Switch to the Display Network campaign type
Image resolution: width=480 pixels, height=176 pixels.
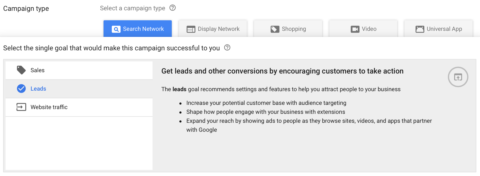coord(213,29)
